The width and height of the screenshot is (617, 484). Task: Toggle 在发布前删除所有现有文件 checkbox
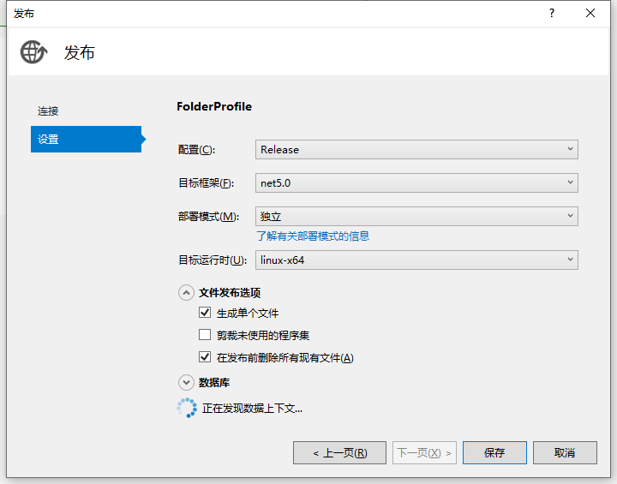(x=205, y=357)
